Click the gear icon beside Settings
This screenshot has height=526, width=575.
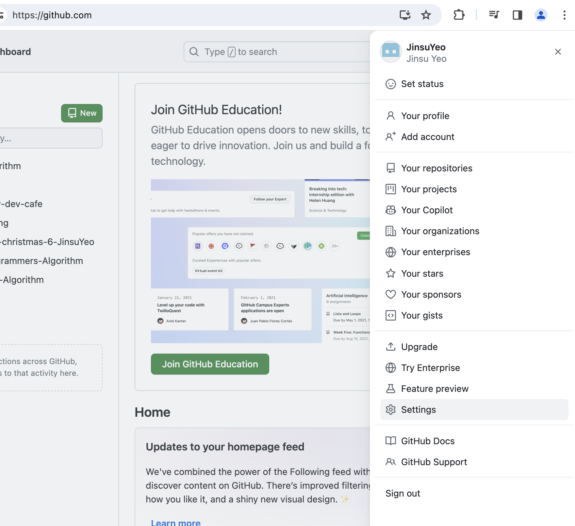click(x=391, y=410)
